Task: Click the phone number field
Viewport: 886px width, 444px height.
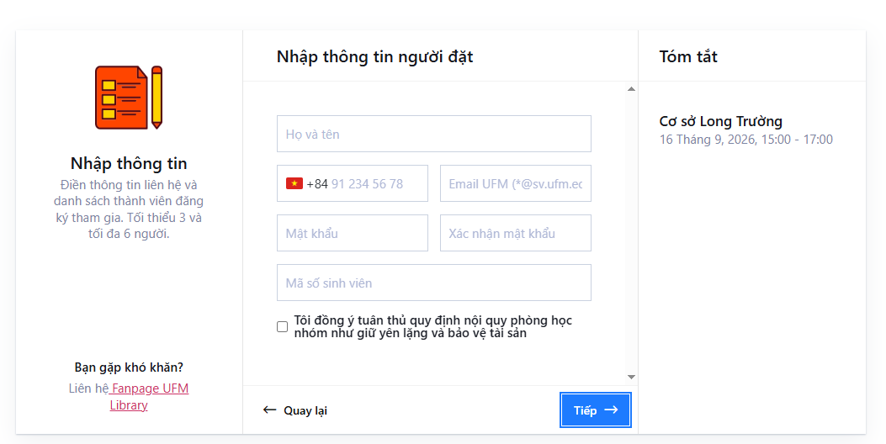Action: pos(353,183)
